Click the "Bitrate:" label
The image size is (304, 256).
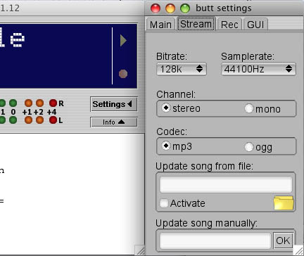click(172, 56)
